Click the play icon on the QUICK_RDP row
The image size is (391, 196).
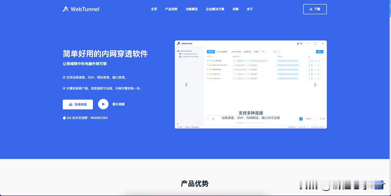[312, 65]
